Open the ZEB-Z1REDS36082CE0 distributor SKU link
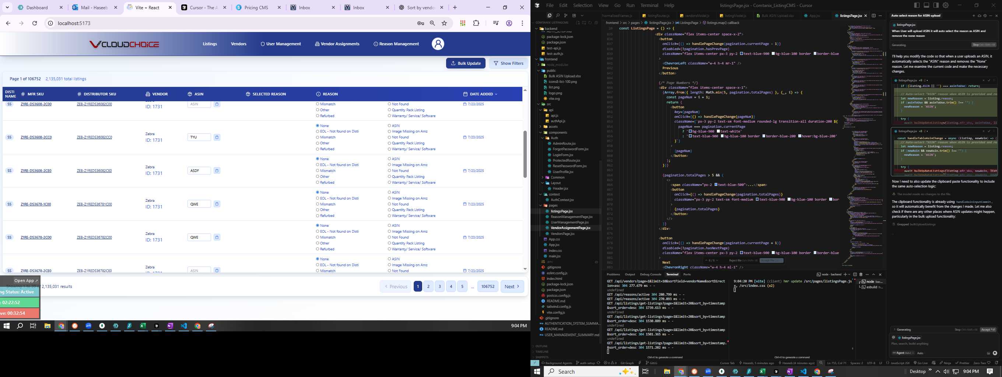 click(x=95, y=170)
